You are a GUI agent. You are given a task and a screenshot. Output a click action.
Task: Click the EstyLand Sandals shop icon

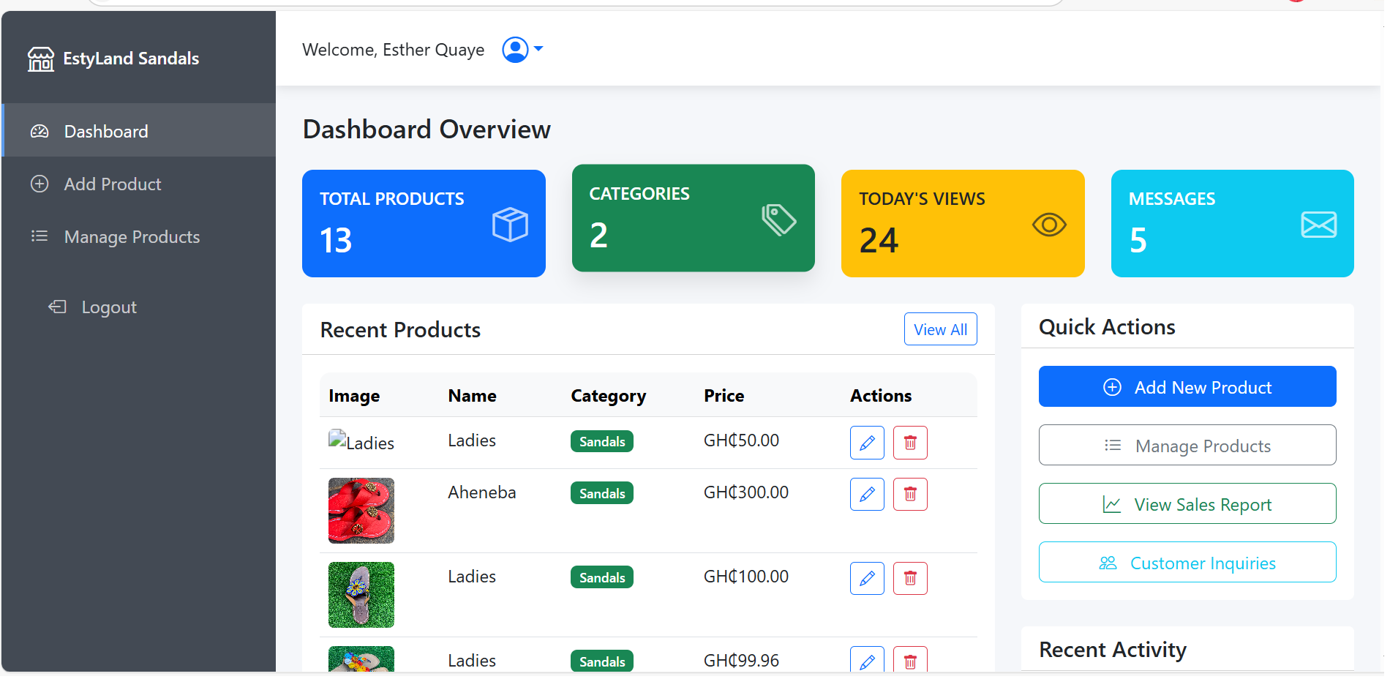point(41,59)
